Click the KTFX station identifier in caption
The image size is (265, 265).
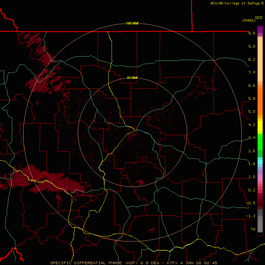(x=172, y=263)
